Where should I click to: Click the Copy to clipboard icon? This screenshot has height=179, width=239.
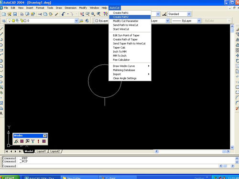click(x=45, y=14)
